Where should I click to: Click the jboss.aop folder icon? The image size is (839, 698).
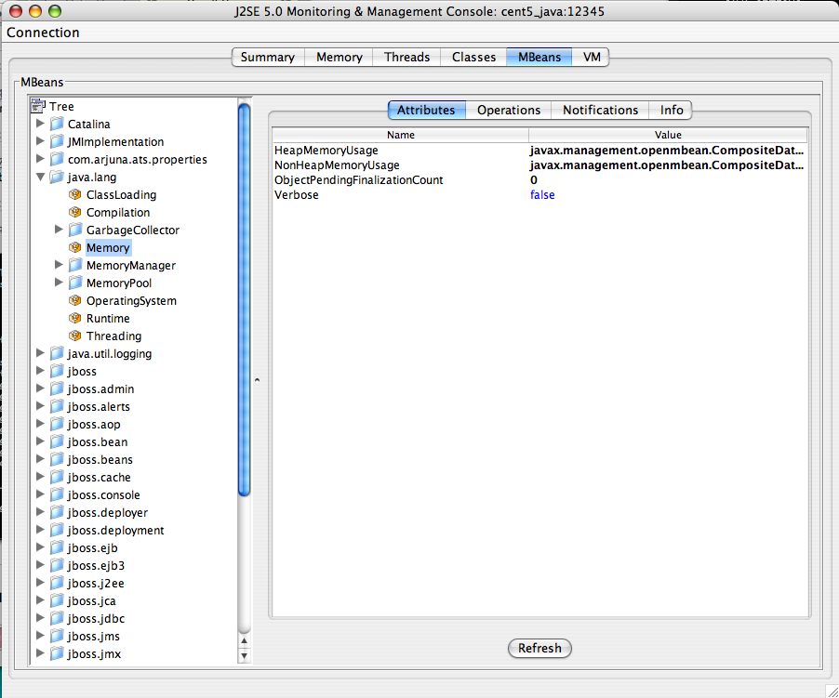[x=57, y=424]
